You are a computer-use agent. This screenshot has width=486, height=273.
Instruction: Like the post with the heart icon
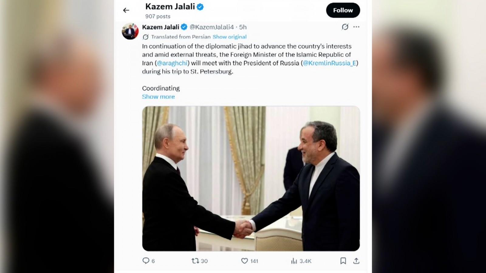point(245,261)
